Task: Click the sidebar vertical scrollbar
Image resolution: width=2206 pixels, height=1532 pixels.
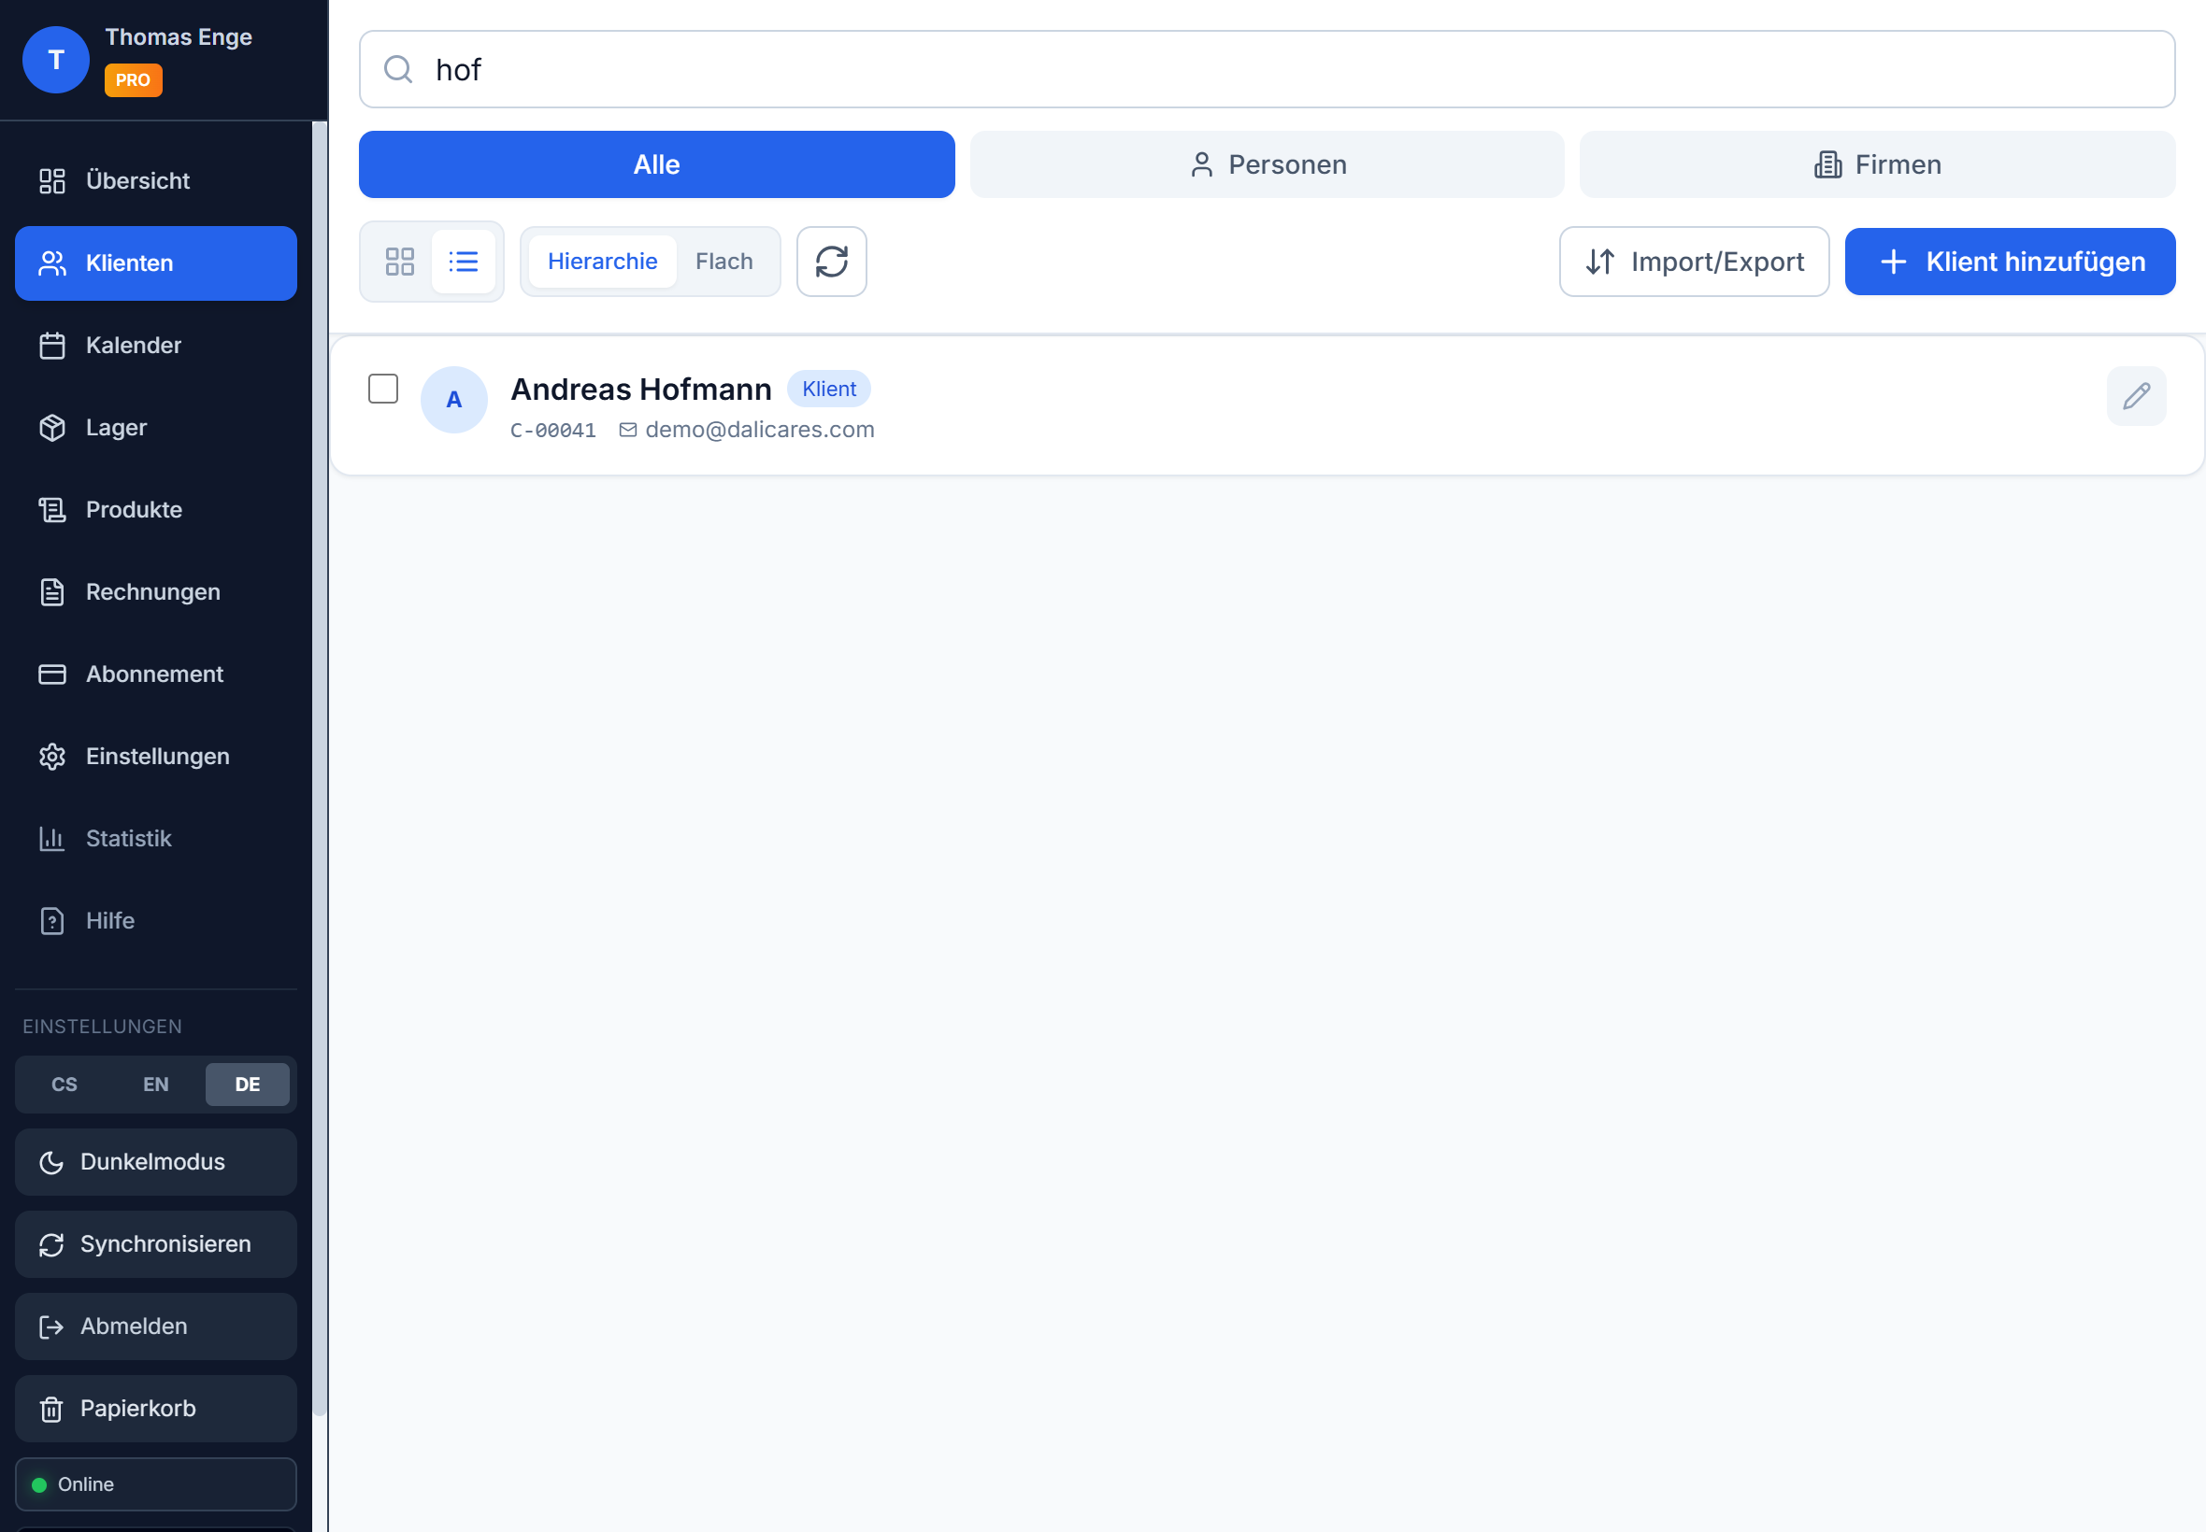Action: (x=319, y=768)
